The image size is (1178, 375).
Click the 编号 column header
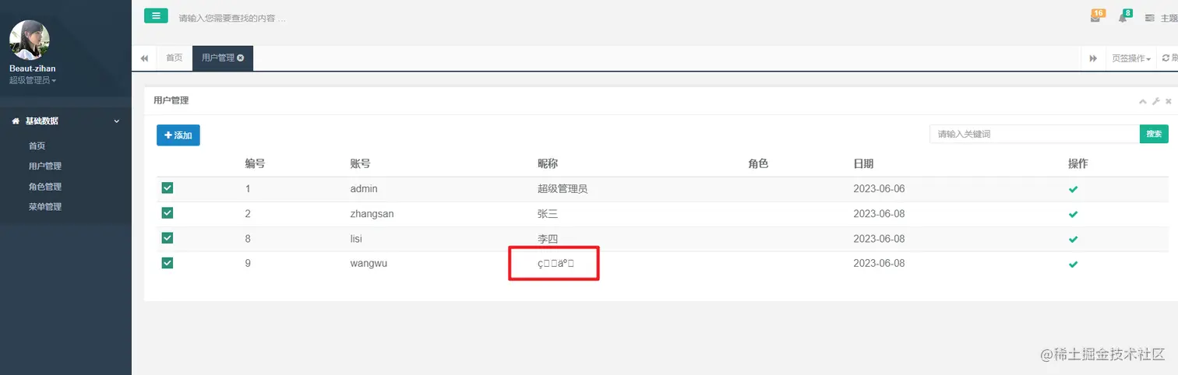[255, 163]
